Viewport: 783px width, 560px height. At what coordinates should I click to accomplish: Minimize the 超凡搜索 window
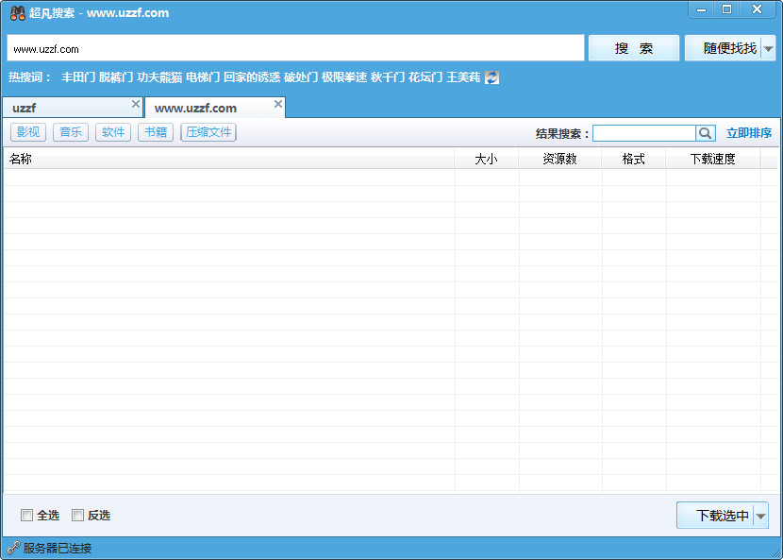click(702, 9)
